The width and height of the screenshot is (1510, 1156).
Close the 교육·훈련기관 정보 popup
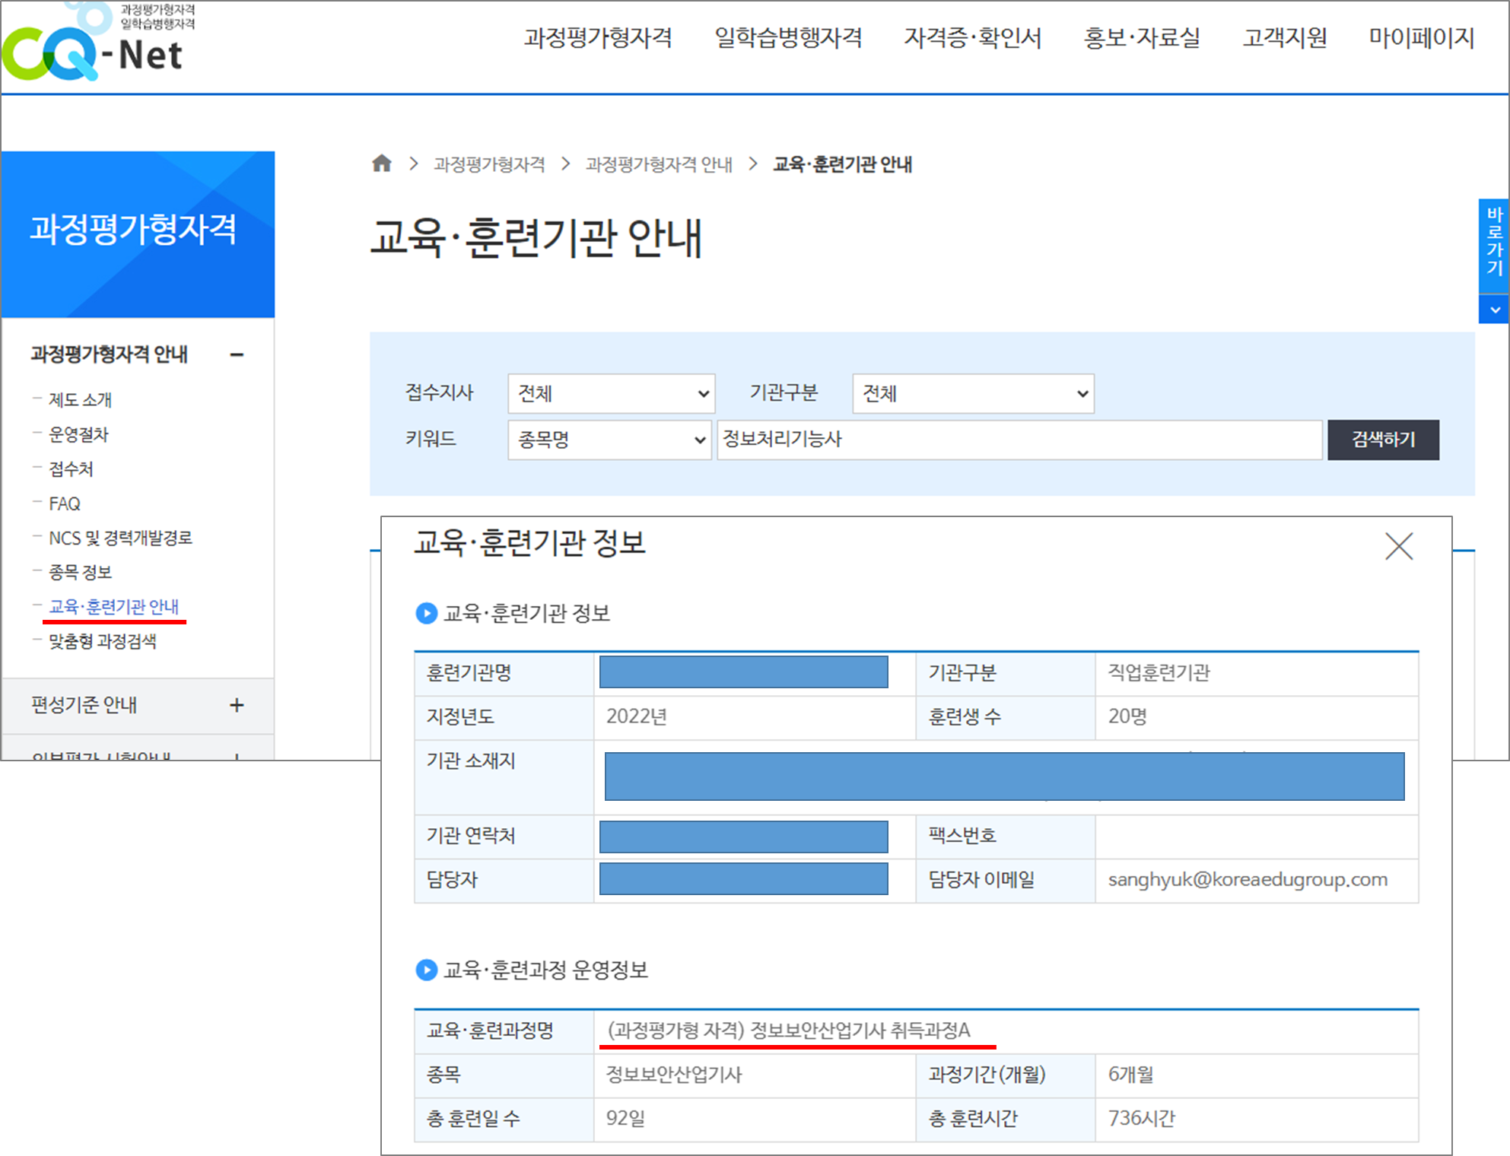pos(1398,546)
